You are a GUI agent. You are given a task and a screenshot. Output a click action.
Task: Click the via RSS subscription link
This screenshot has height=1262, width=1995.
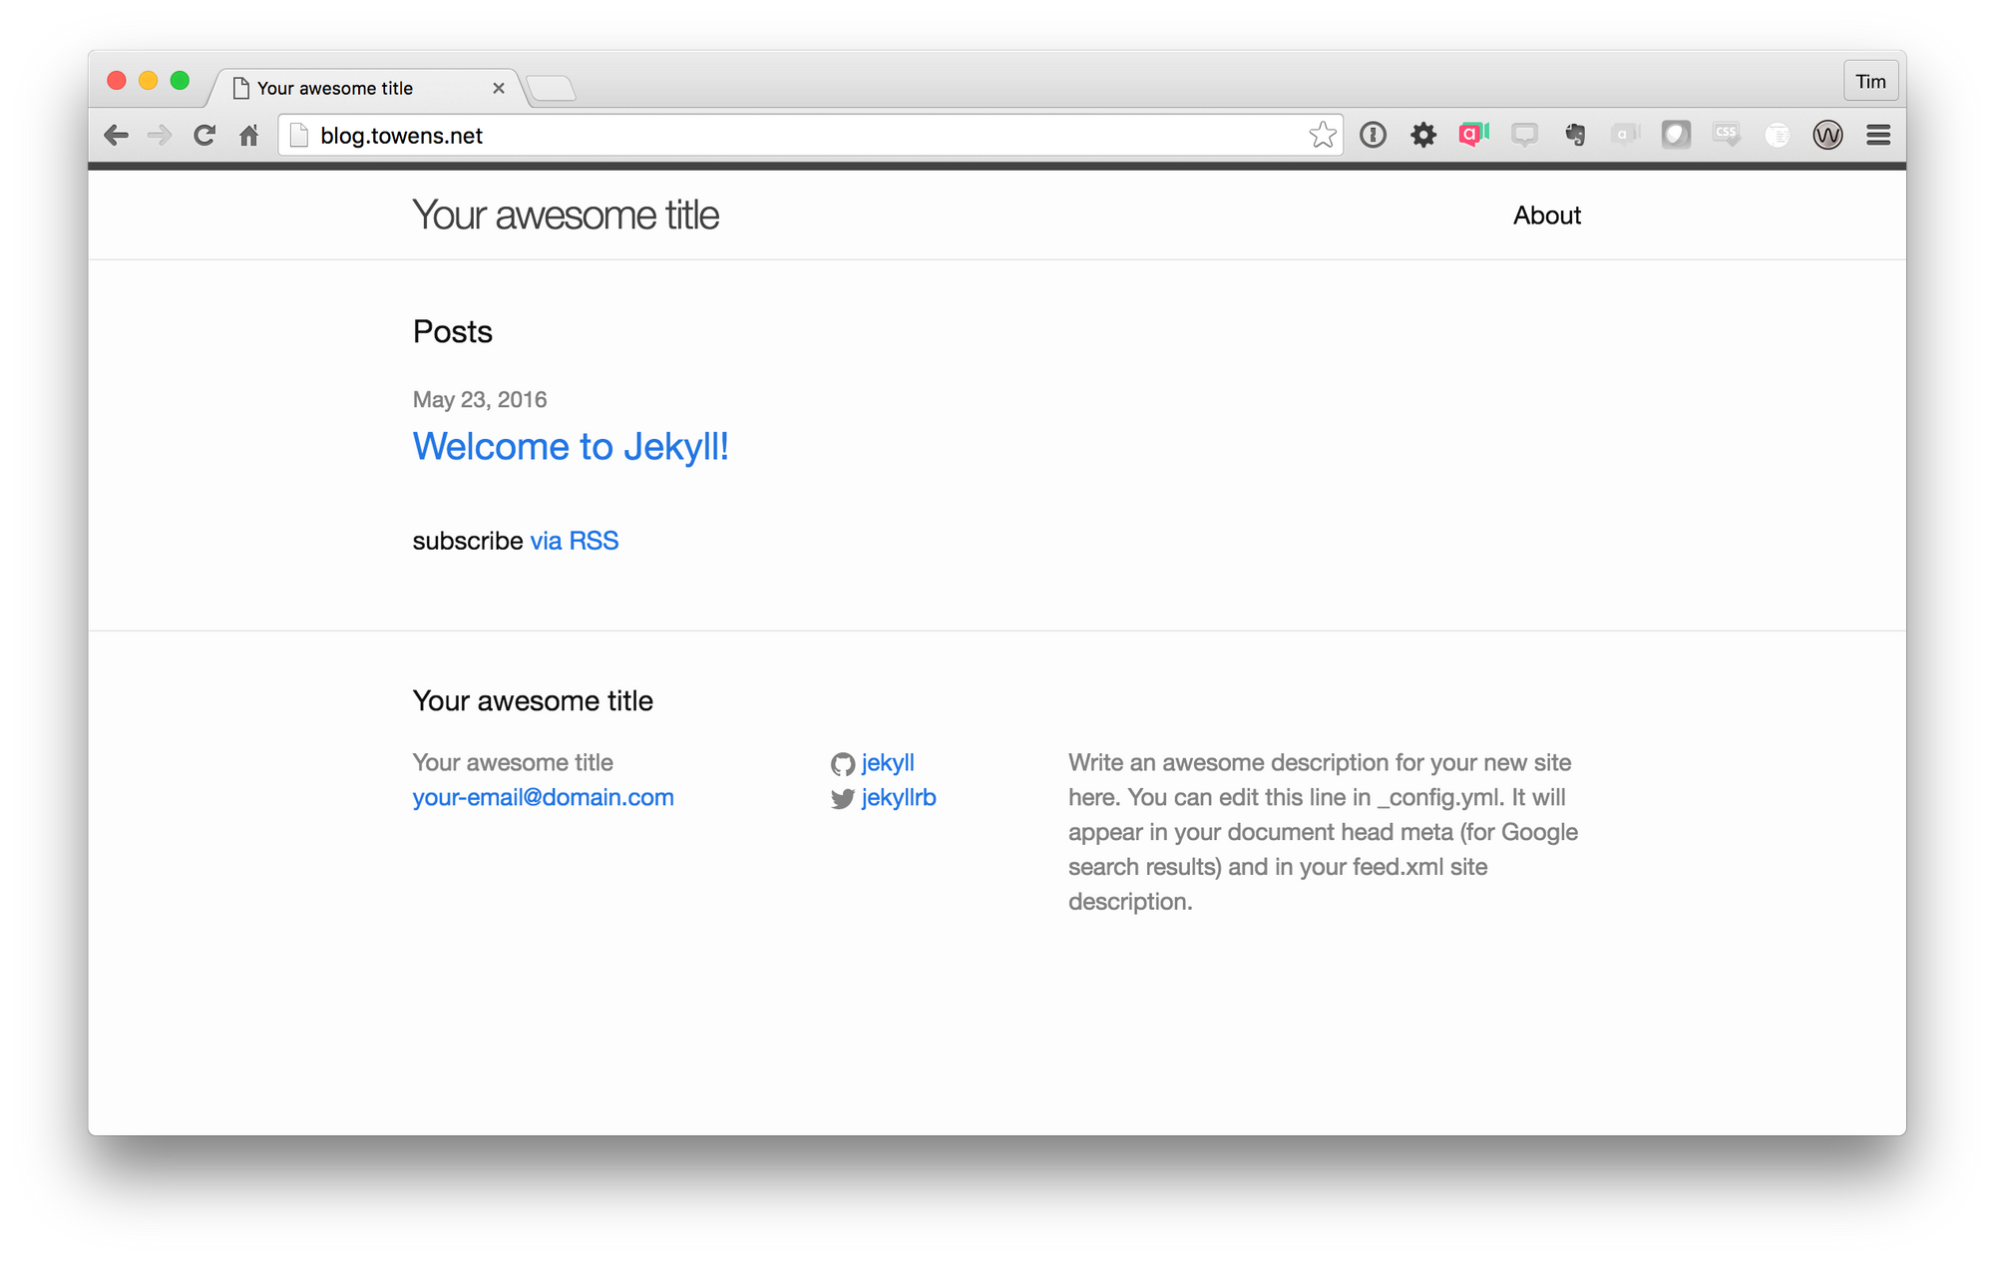tap(574, 540)
